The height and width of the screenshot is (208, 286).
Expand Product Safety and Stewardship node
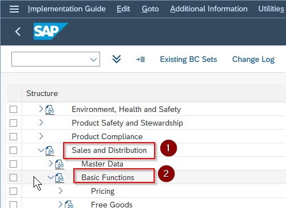(41, 123)
